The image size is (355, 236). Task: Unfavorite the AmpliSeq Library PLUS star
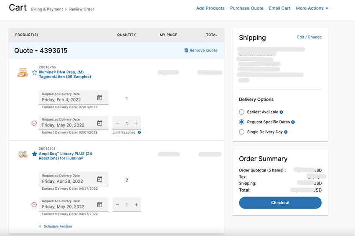35,154
